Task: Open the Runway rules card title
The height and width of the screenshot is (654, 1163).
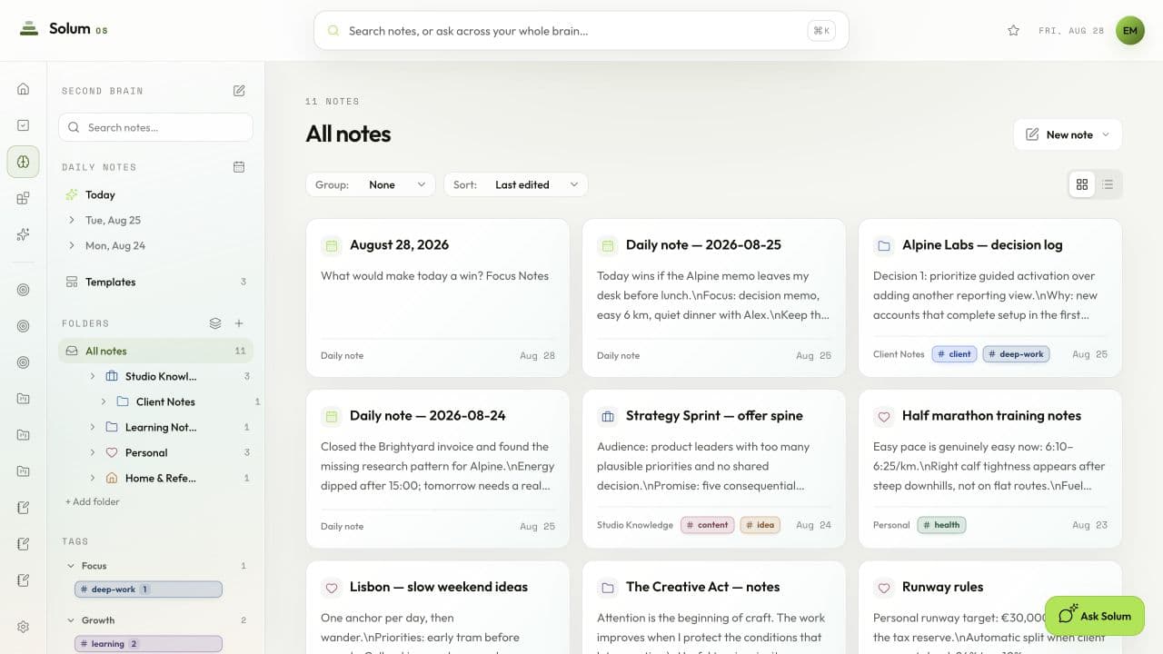Action: point(942,588)
